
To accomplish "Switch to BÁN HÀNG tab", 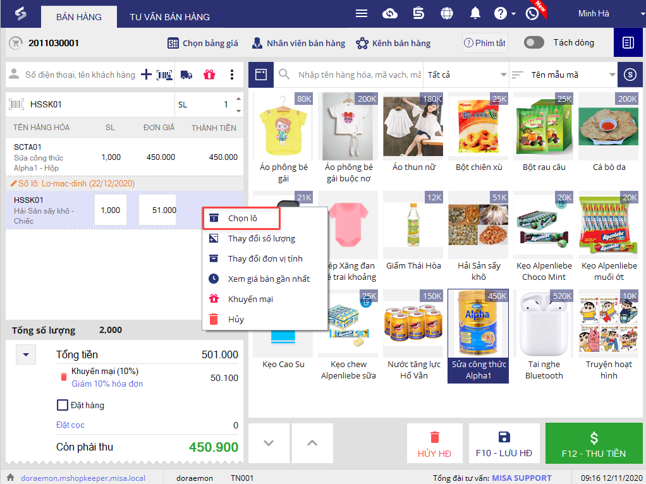I will [78, 17].
